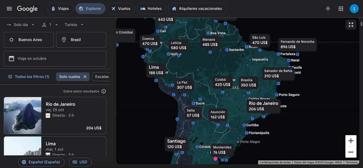Screen dimensions: 363x168
Task: Toggle the dark theme brightness icon
Action: pos(328,8)
